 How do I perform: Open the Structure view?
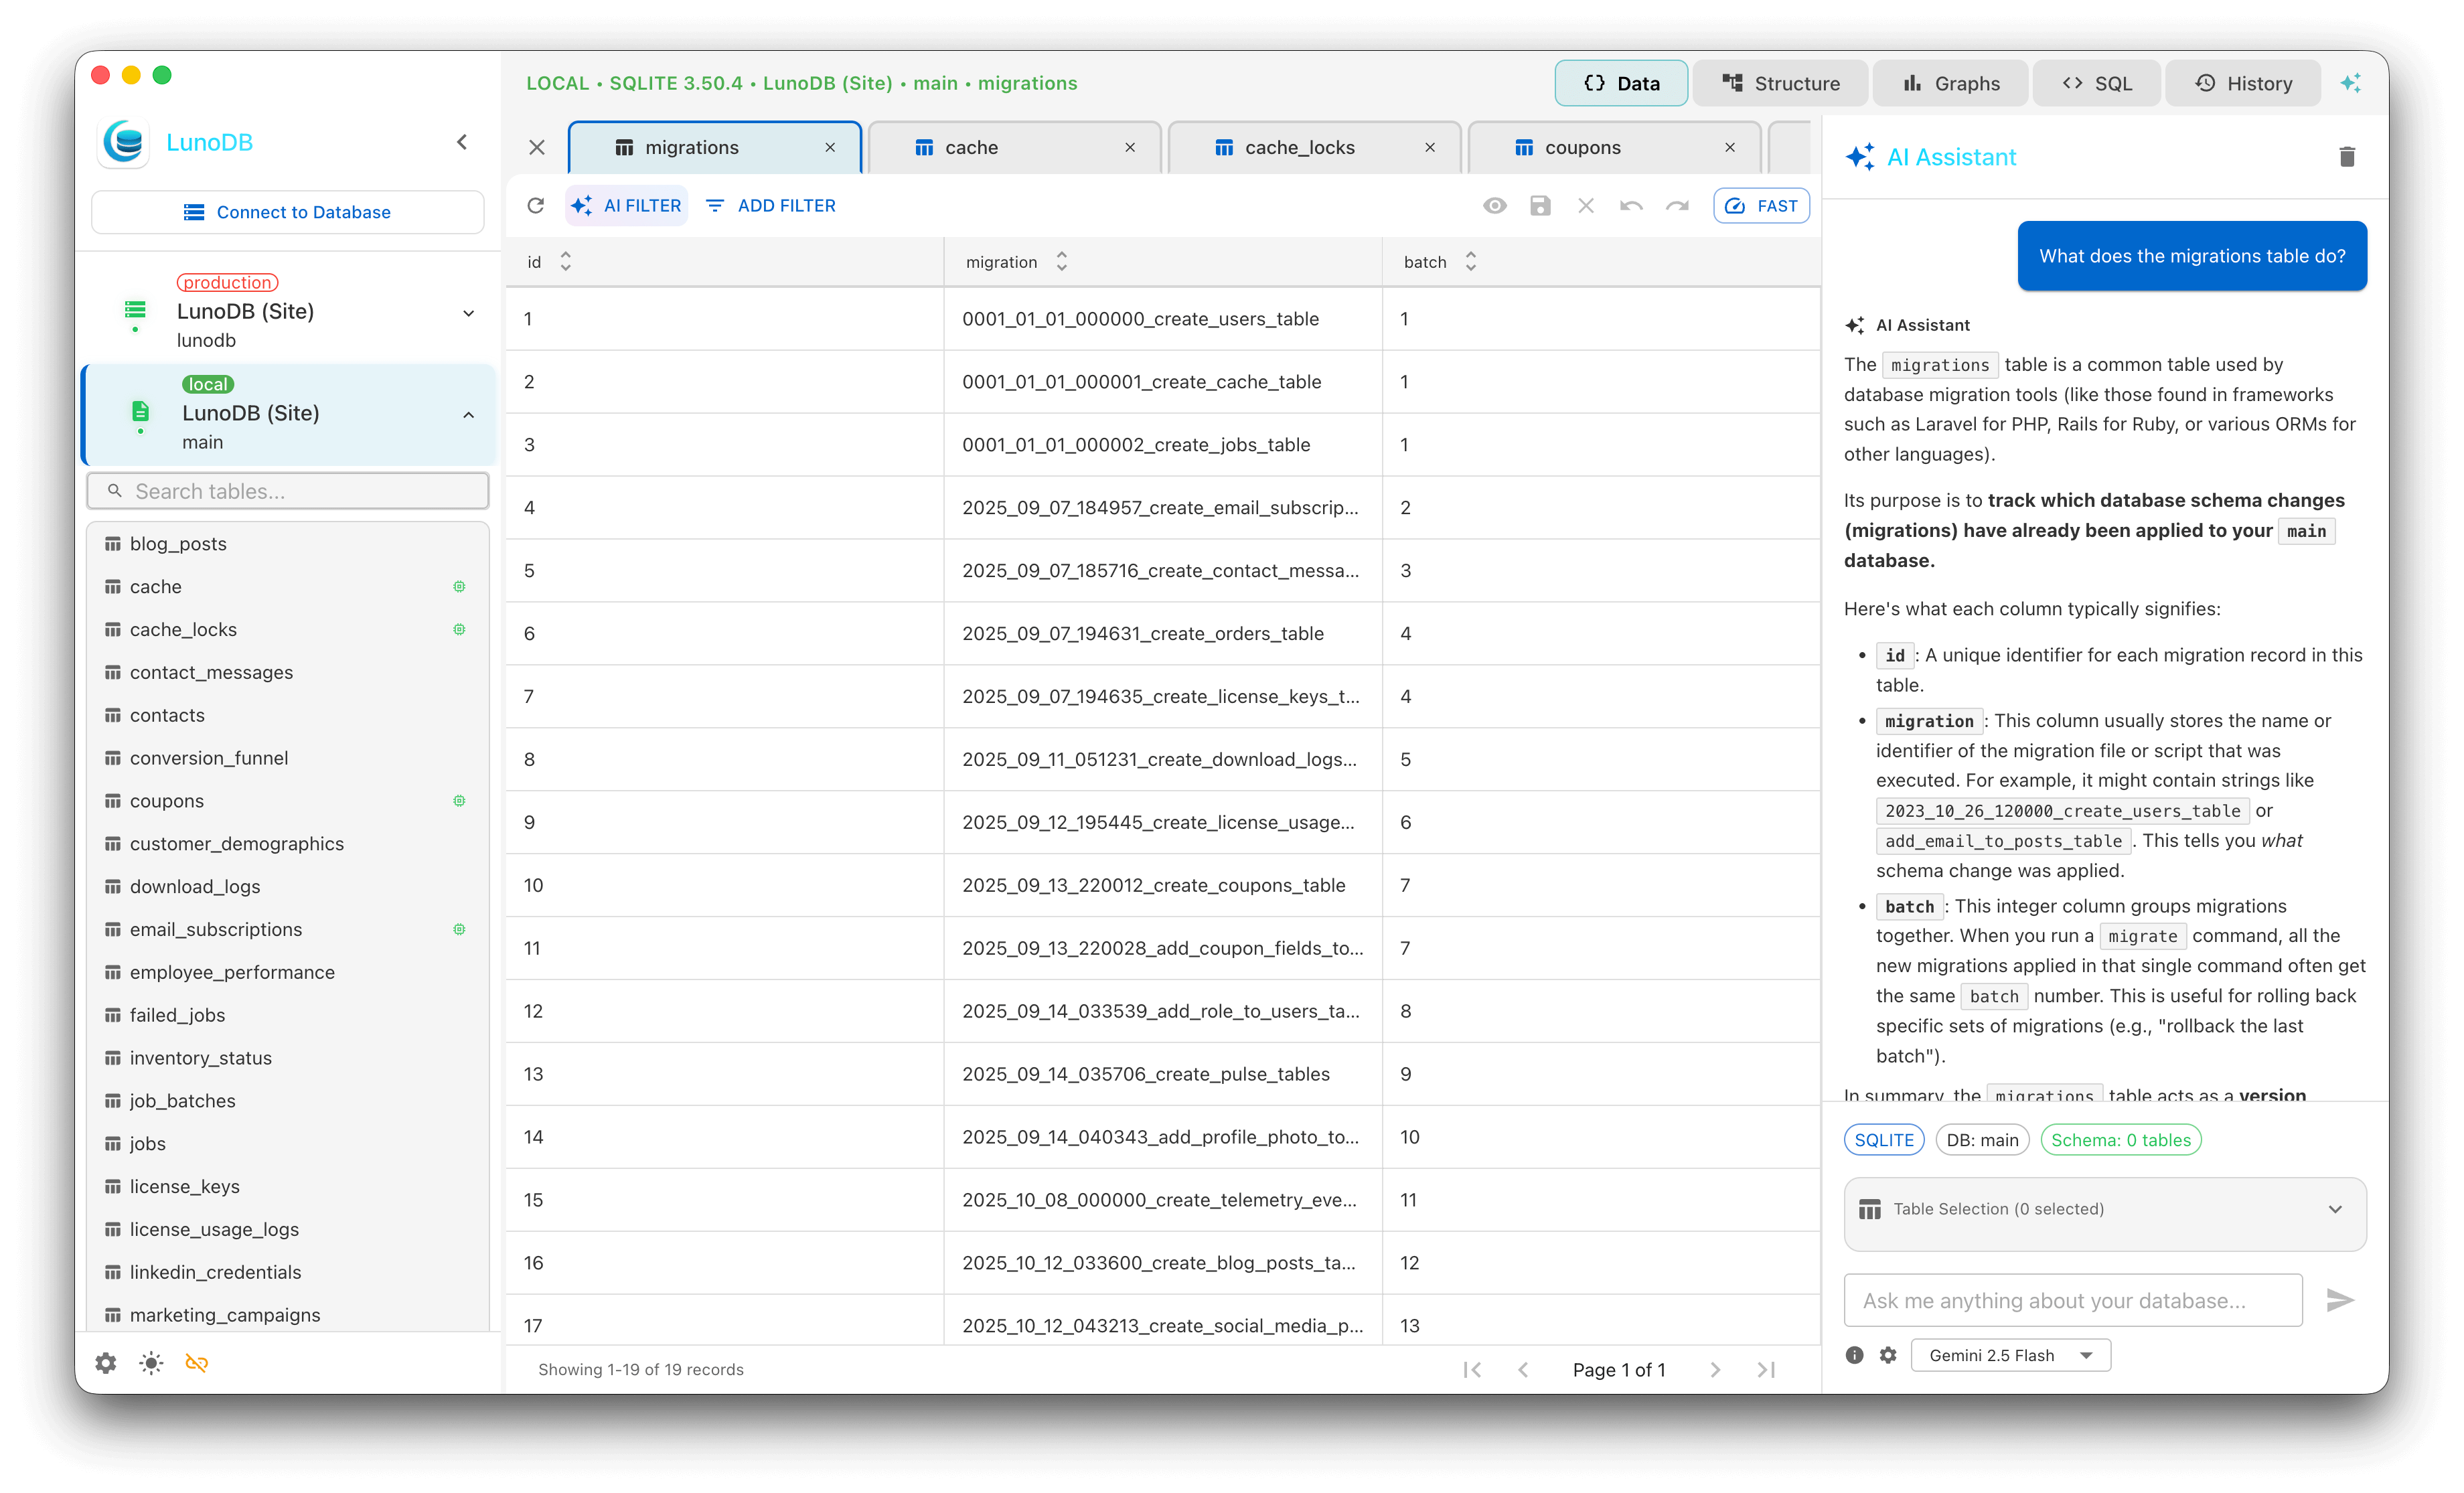tap(1781, 83)
